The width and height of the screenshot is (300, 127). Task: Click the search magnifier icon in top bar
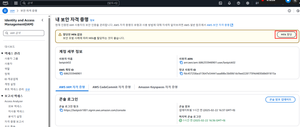tap(24, 3)
